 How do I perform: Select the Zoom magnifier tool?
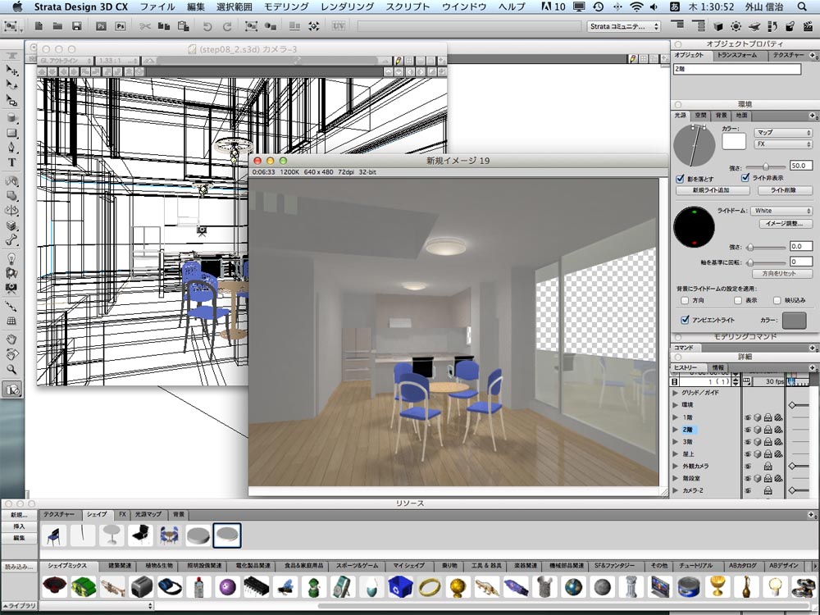click(11, 369)
